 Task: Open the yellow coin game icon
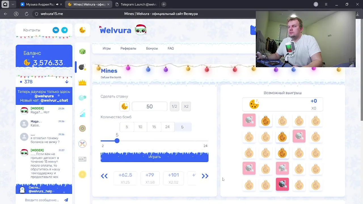click(82, 175)
